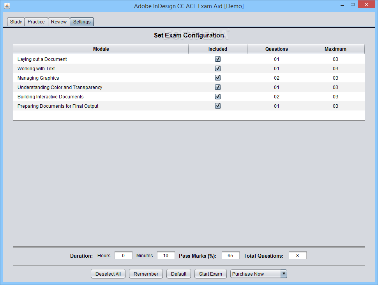
Task: Uncheck Preparing Documents for Final Output
Action: click(218, 106)
